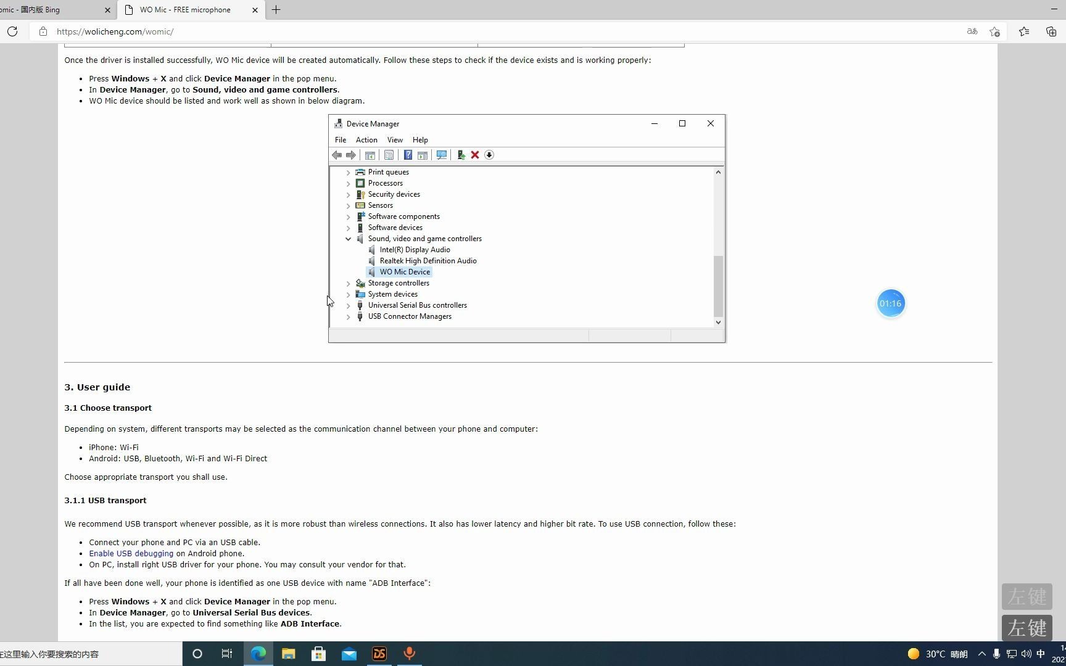This screenshot has height=666, width=1066.
Task: Open File Explorer from the taskbar
Action: coord(288,654)
